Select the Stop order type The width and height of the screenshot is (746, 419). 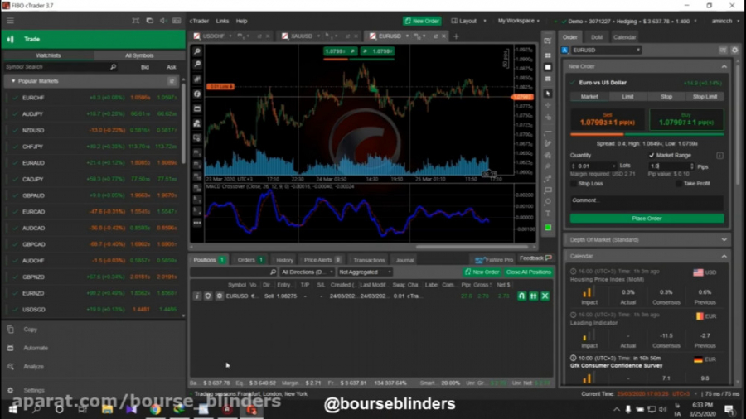pos(666,96)
